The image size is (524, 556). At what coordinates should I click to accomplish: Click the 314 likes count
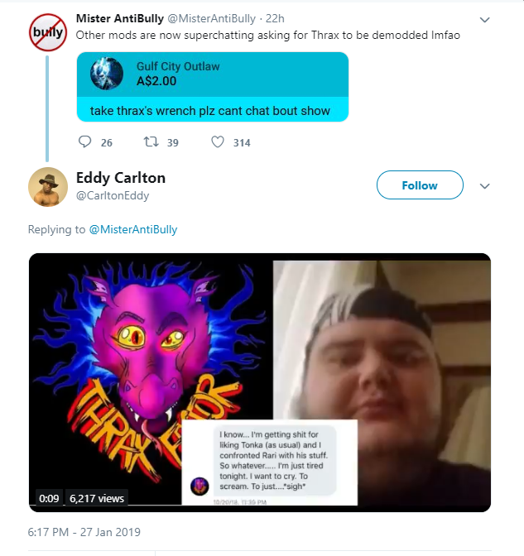coord(242,142)
